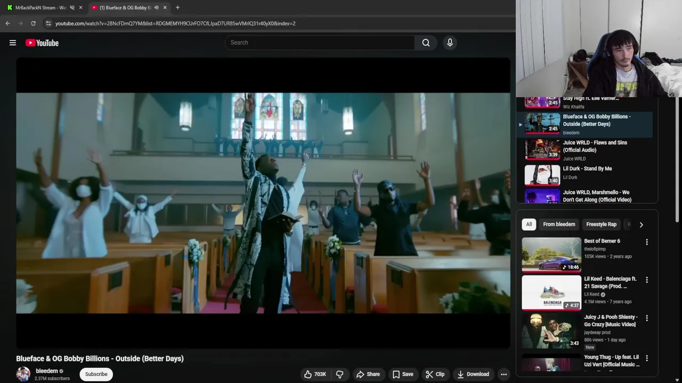Open Lil Keed Balenciaga thumbnail

551,293
